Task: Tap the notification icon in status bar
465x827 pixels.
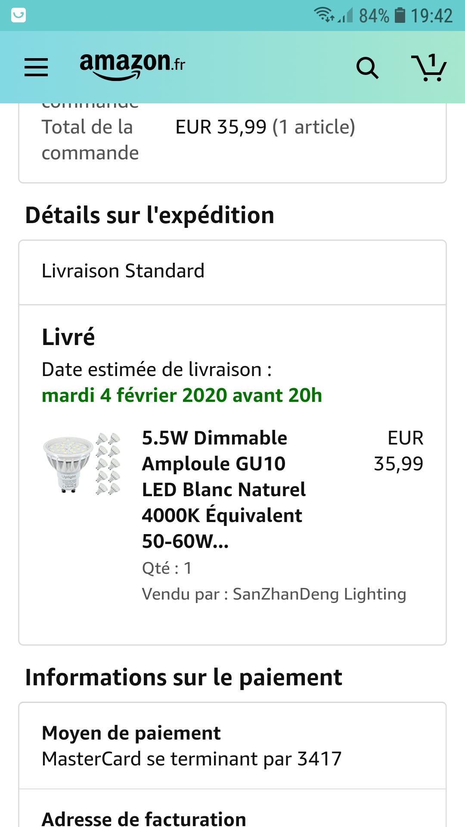Action: click(19, 16)
